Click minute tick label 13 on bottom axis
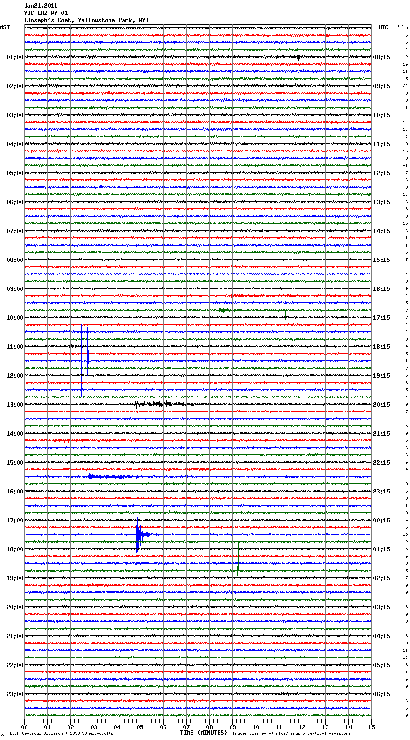 tap(325, 727)
